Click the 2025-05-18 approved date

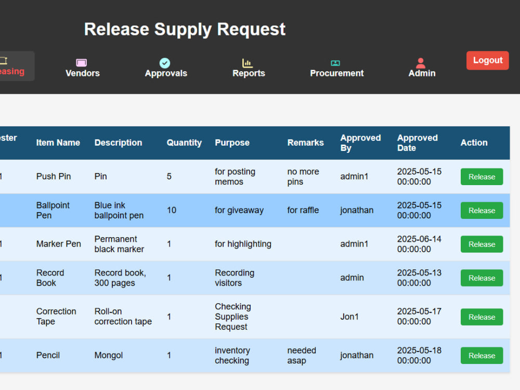419,355
